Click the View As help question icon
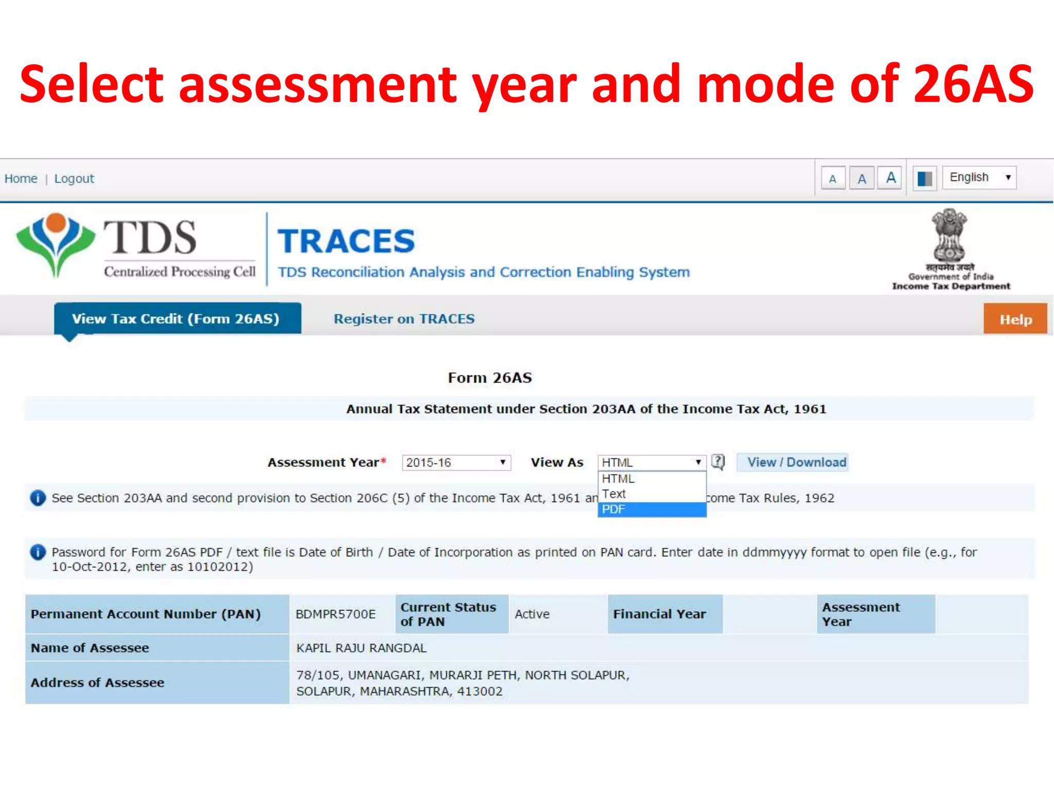 point(718,462)
